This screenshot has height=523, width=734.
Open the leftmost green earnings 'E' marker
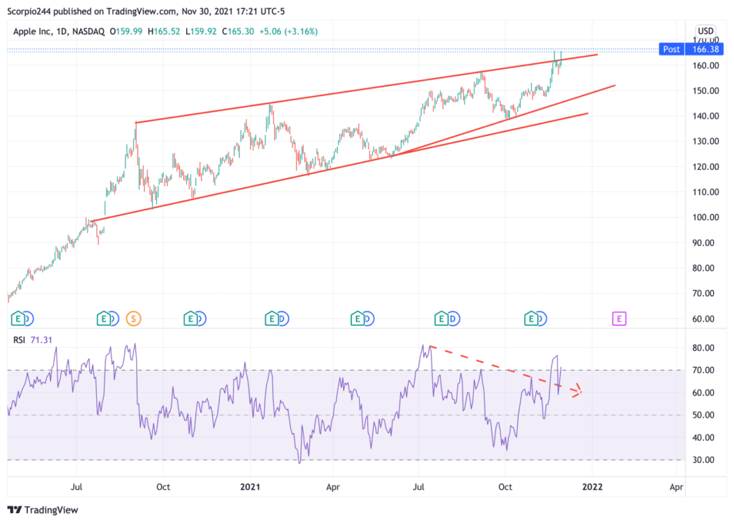[17, 319]
